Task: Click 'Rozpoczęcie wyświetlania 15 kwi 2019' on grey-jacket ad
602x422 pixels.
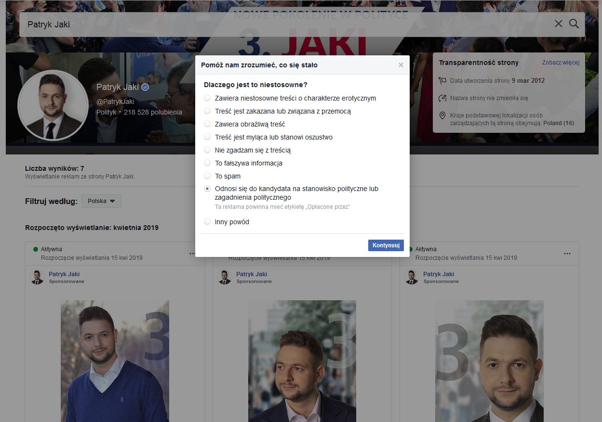Action: (466, 258)
